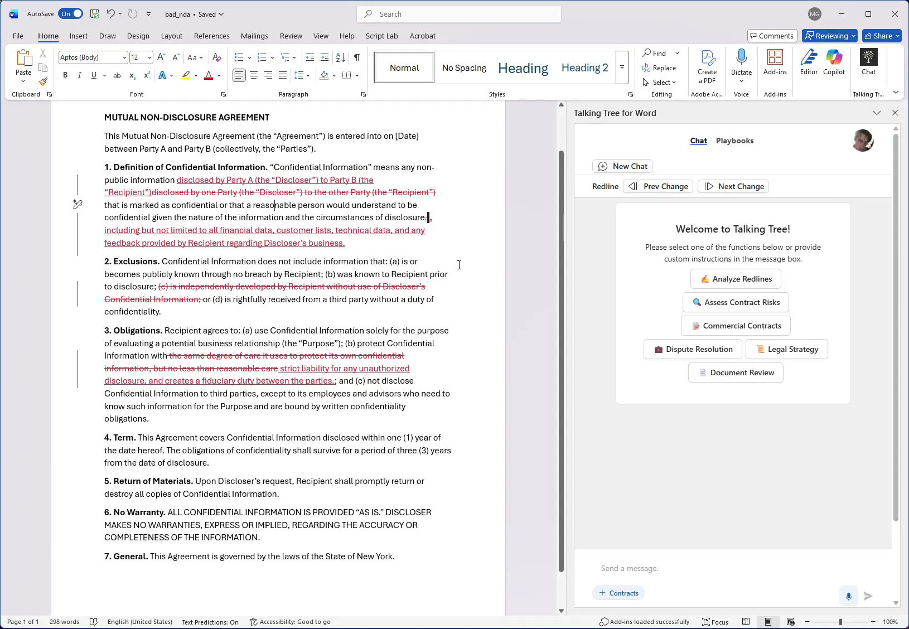Justify the paragraph text
Image resolution: width=909 pixels, height=629 pixels.
[x=283, y=75]
